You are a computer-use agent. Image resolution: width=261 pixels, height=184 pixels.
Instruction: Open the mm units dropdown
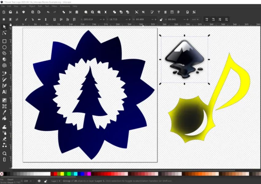pyautogui.click(x=195, y=19)
